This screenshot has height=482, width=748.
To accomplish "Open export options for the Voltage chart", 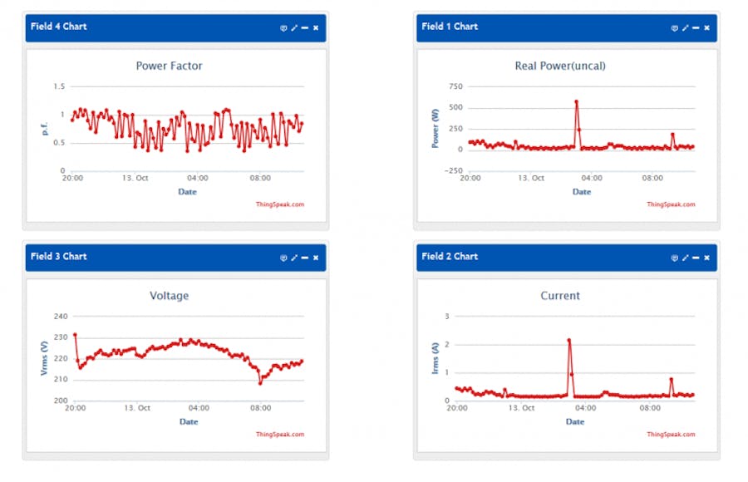I will pyautogui.click(x=283, y=258).
